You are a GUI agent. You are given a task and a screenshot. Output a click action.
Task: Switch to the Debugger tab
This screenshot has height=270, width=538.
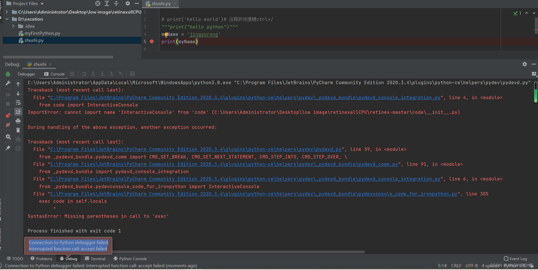click(26, 74)
